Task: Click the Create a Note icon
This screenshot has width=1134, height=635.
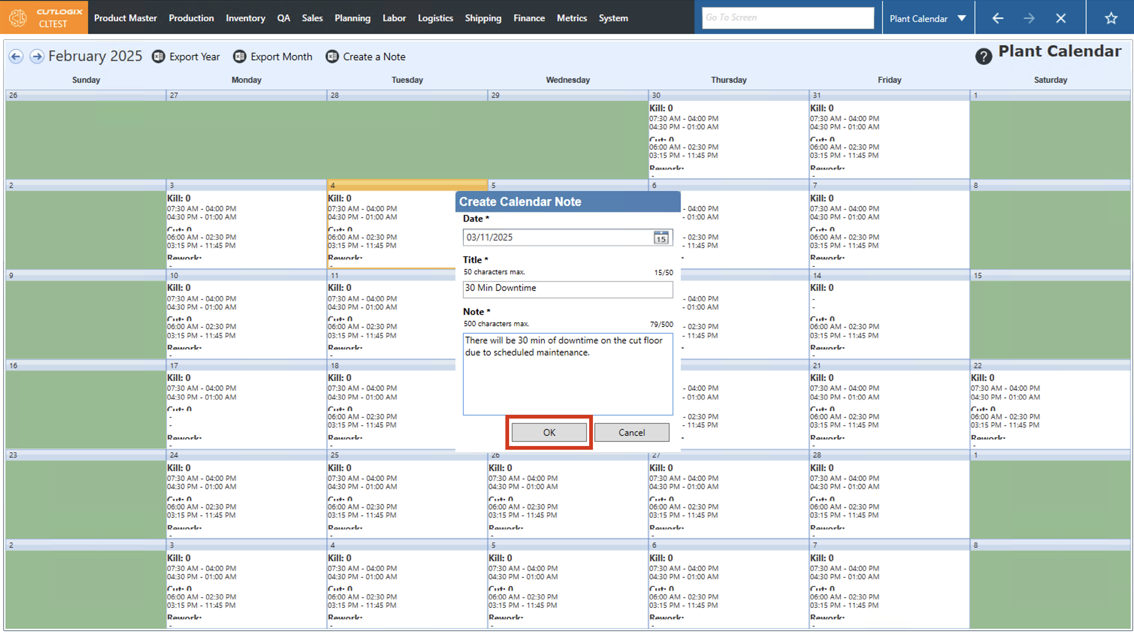Action: pos(332,57)
